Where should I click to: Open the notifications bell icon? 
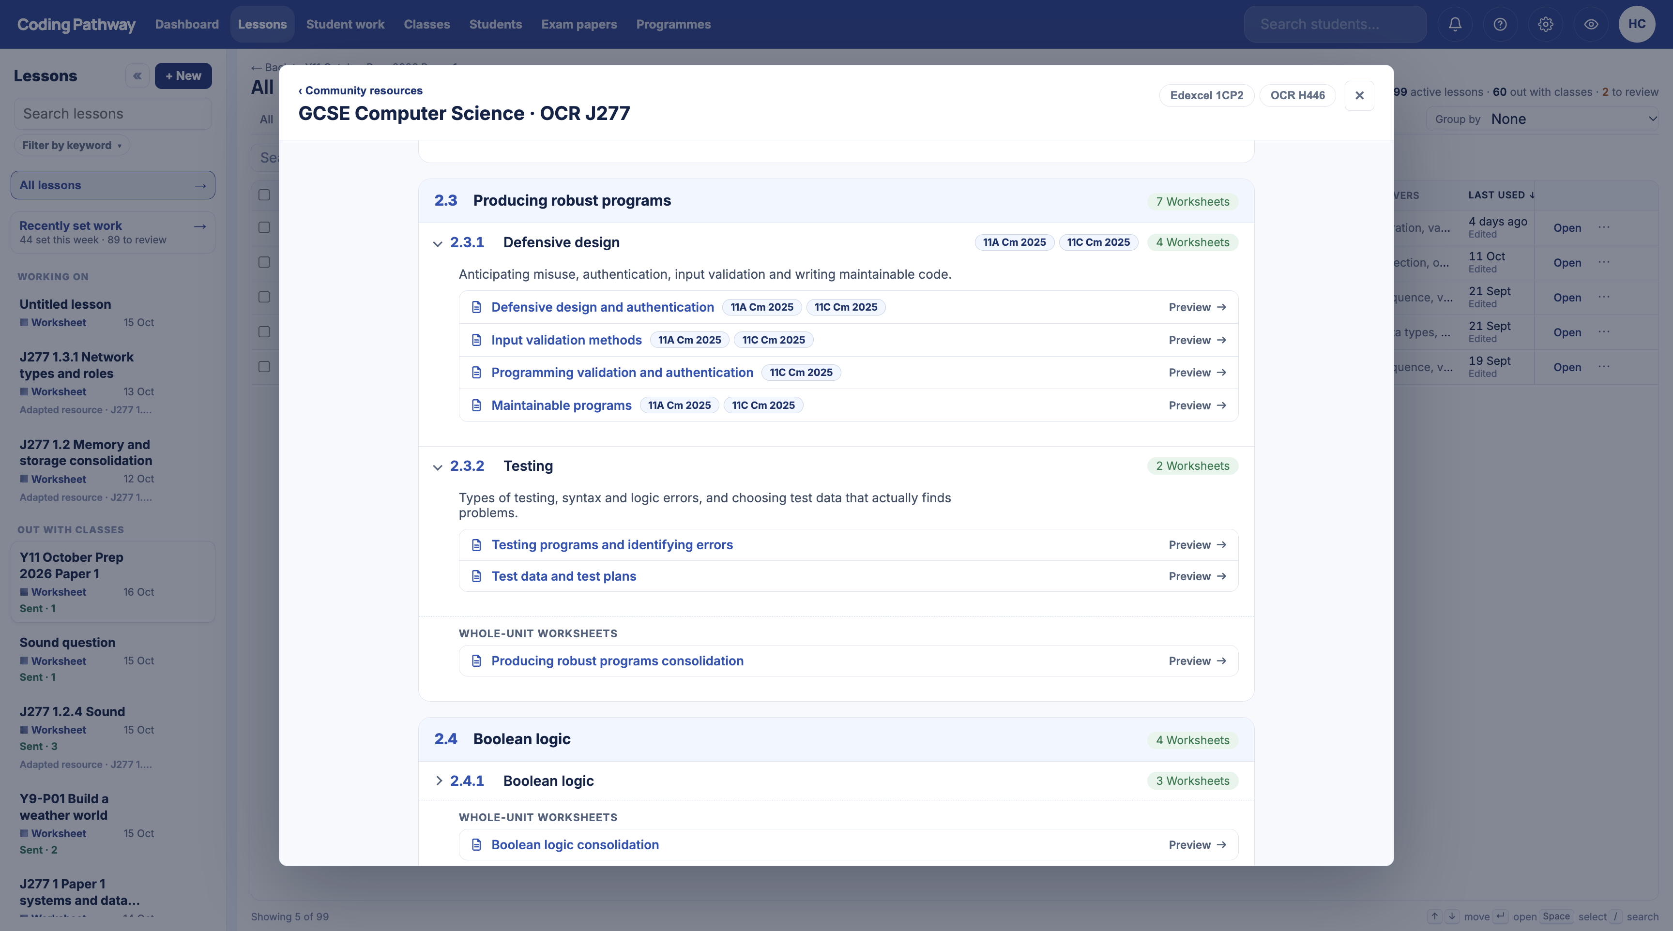[1455, 24]
